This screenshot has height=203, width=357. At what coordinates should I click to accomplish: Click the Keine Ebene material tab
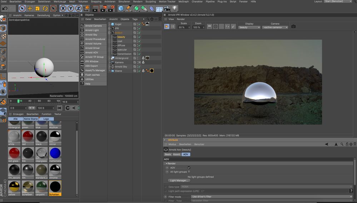[x=31, y=119]
